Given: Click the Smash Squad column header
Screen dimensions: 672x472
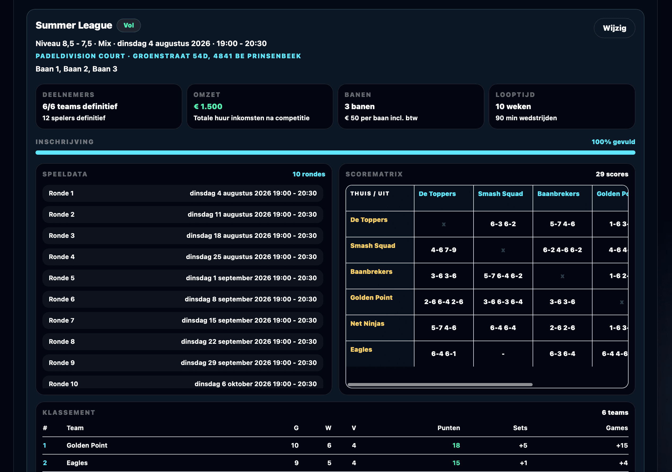Looking at the screenshot, I should [x=500, y=194].
